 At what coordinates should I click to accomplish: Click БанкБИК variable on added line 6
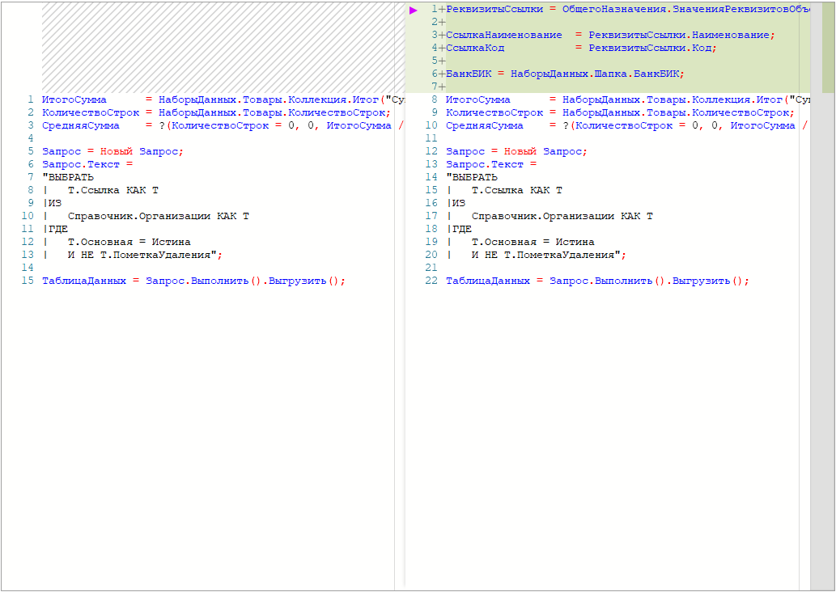(x=469, y=74)
